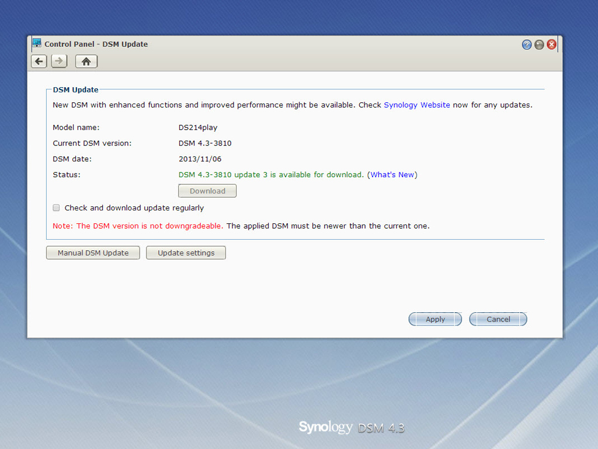The width and height of the screenshot is (598, 449).
Task: Enable Check and download update regularly
Action: click(57, 208)
